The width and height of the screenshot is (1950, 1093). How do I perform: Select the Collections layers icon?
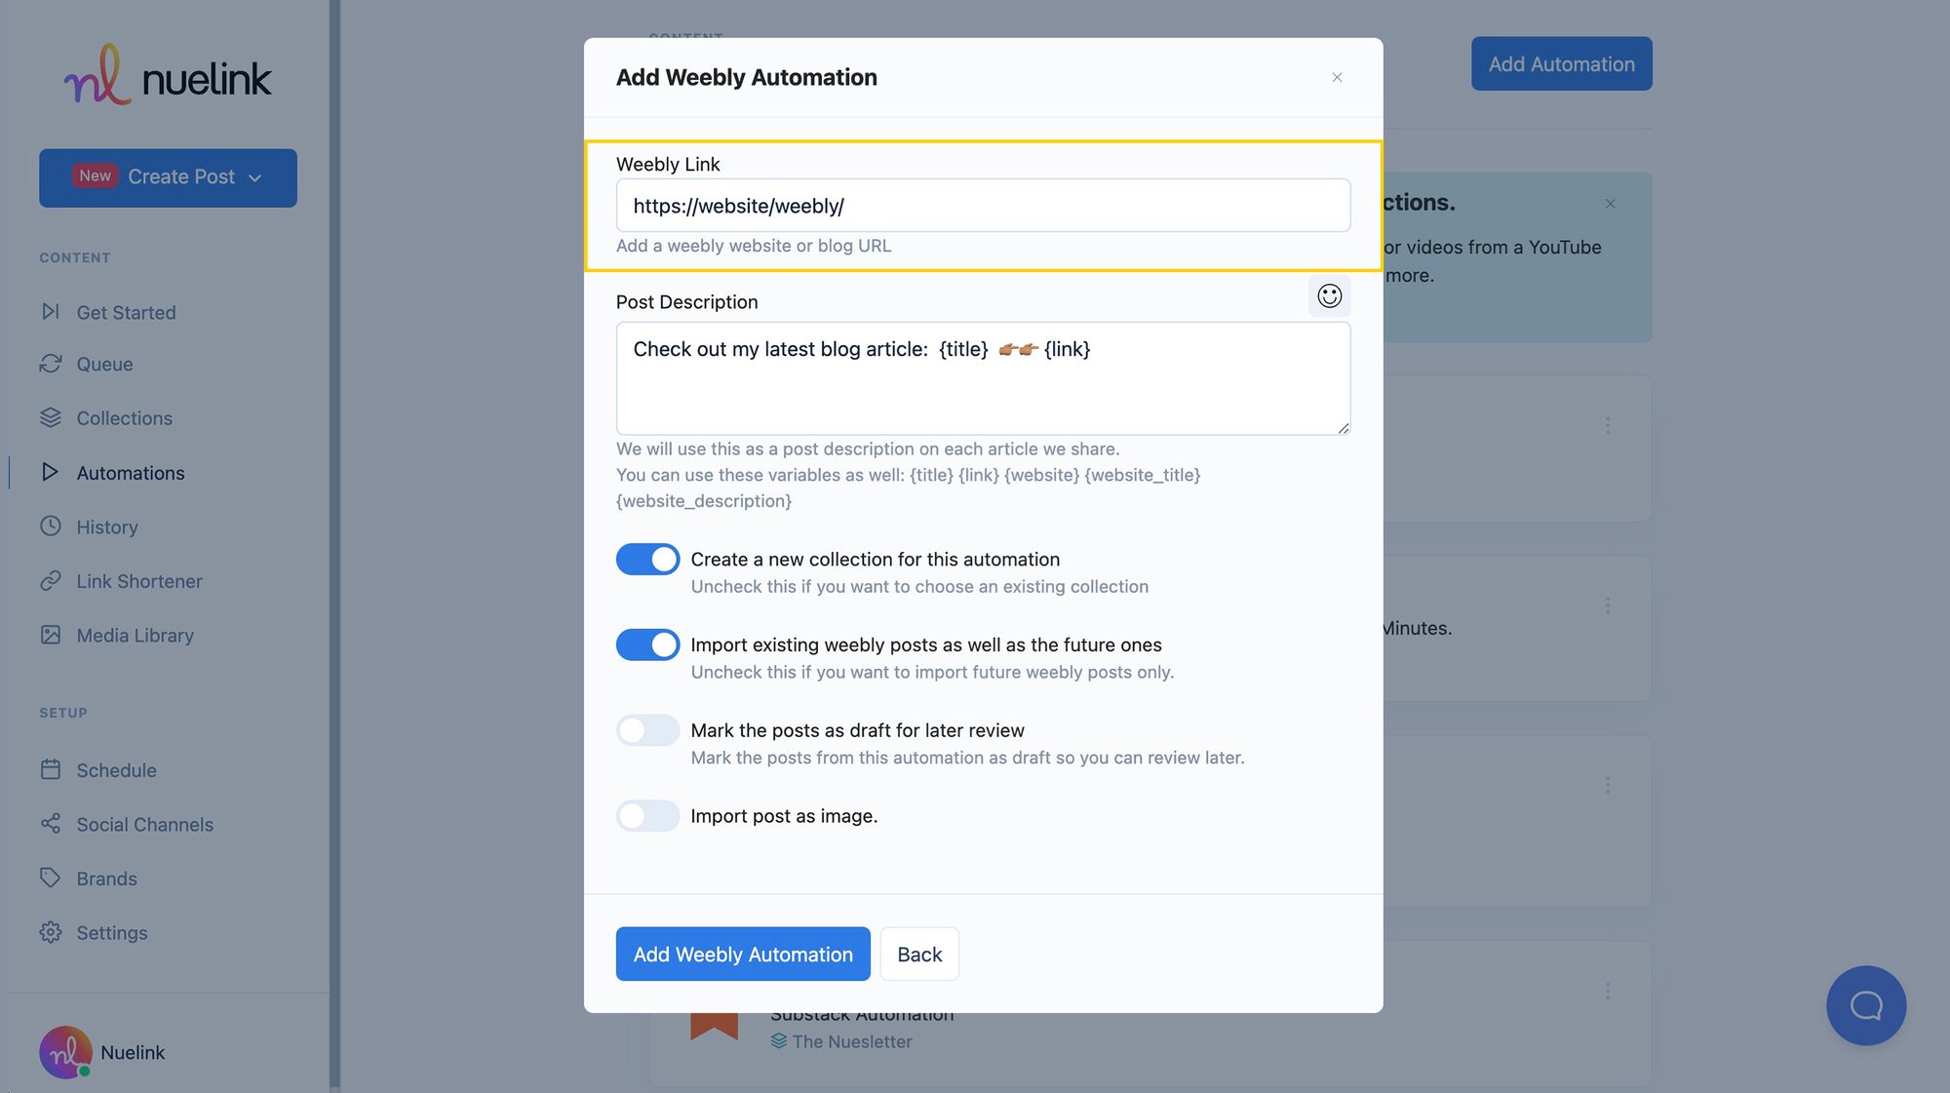pos(50,418)
